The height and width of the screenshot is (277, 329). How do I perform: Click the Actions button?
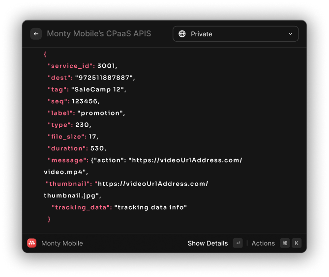(x=263, y=243)
